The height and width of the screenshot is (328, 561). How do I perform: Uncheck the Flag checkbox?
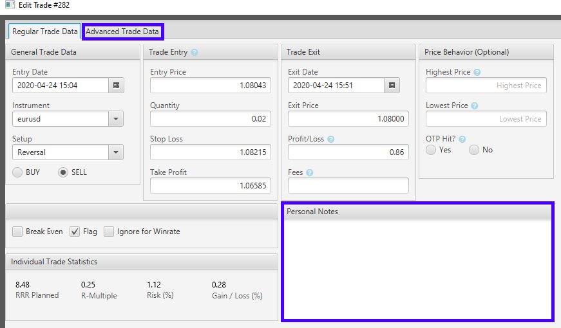75,232
